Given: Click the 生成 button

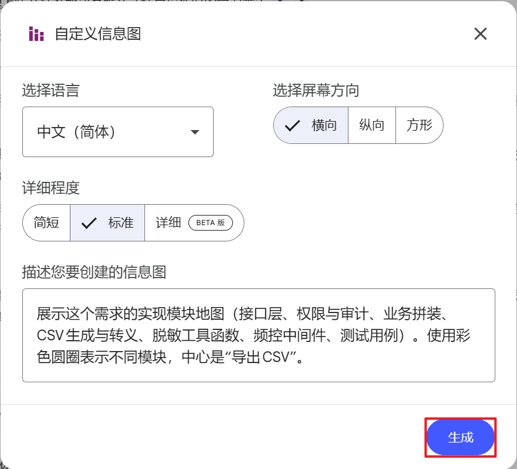Looking at the screenshot, I should (x=460, y=437).
